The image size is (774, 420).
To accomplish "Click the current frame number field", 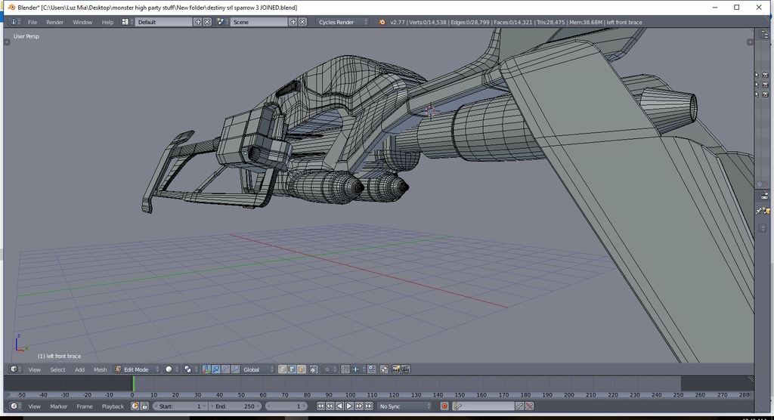I will (286, 406).
